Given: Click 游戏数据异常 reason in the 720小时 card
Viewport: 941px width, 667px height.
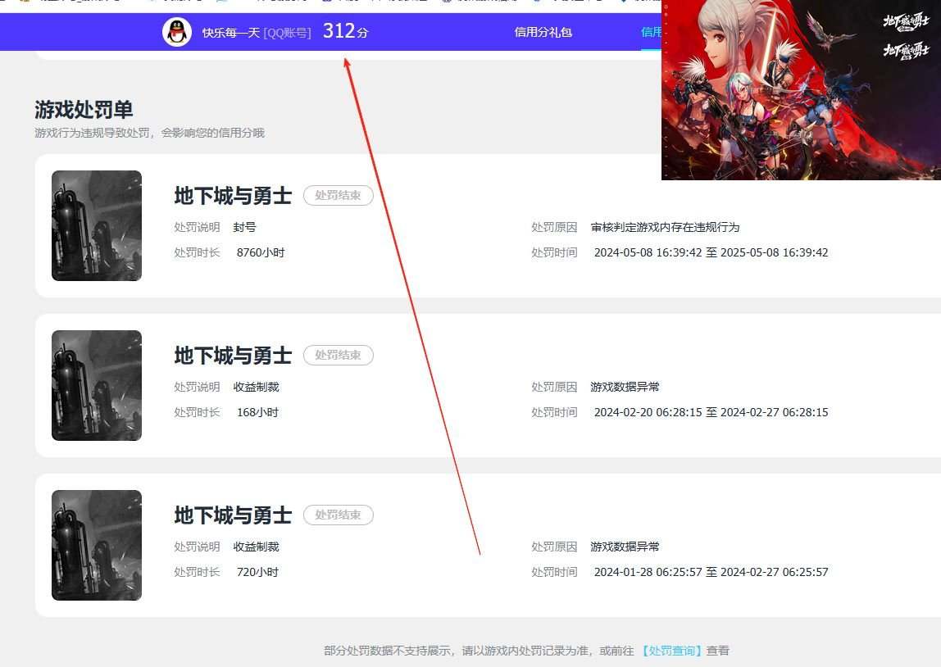Looking at the screenshot, I should [625, 547].
